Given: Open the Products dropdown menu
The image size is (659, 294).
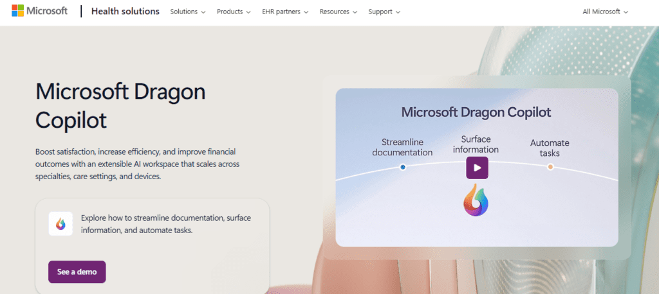Looking at the screenshot, I should point(234,12).
